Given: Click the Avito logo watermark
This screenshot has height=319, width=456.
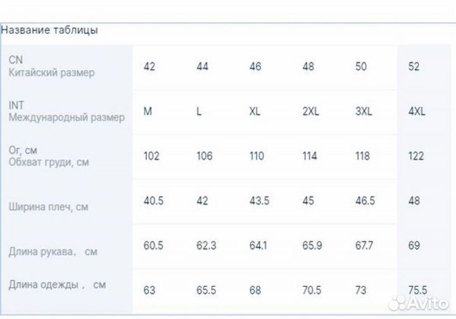Looking at the screenshot, I should [x=419, y=303].
